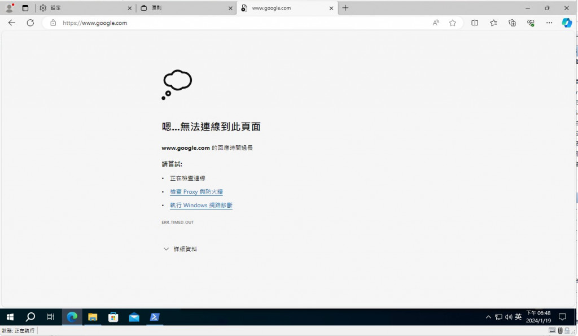Show hidden tray icons chevron

(x=488, y=317)
